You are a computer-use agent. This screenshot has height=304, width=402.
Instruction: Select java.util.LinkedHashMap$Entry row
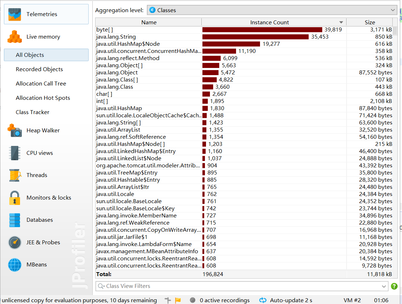coord(244,151)
